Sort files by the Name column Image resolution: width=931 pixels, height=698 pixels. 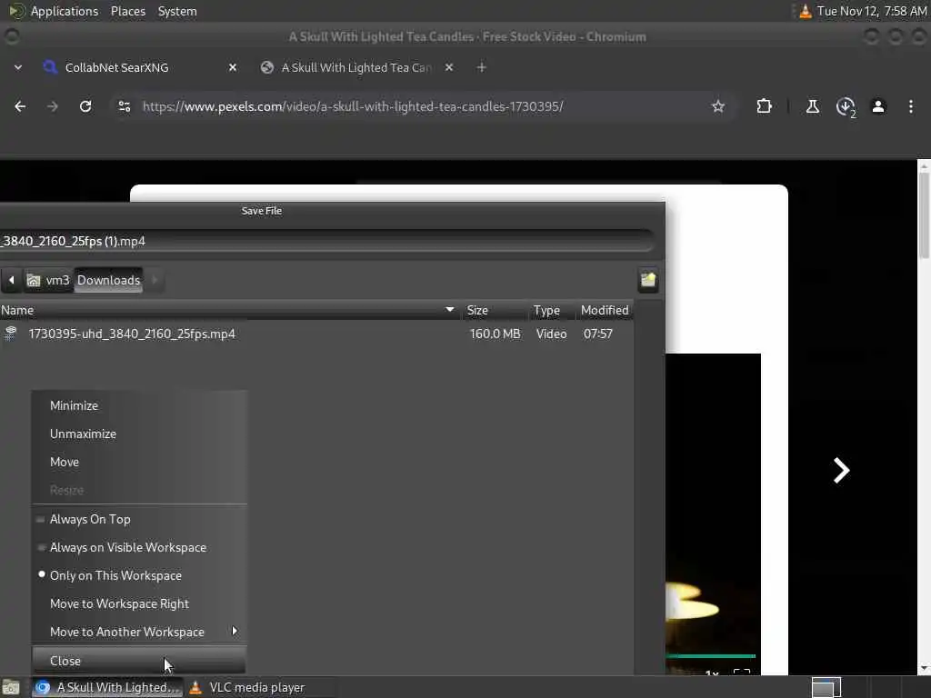pos(230,311)
